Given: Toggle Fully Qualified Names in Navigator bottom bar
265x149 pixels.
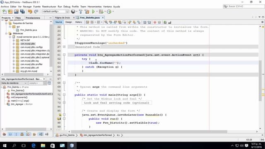Looking at the screenshot, I should 34,134.
